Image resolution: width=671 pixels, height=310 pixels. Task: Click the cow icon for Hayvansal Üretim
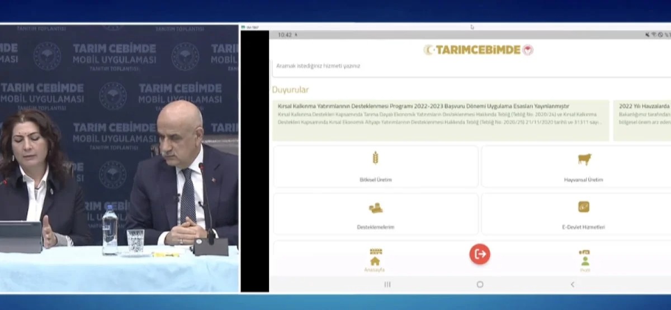coord(584,159)
